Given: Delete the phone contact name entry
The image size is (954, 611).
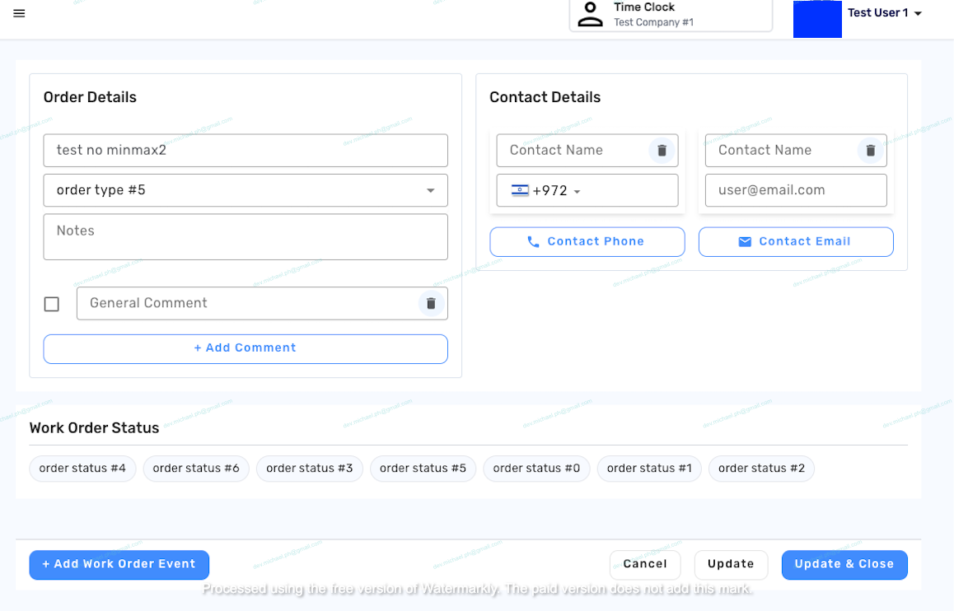Looking at the screenshot, I should coord(662,151).
